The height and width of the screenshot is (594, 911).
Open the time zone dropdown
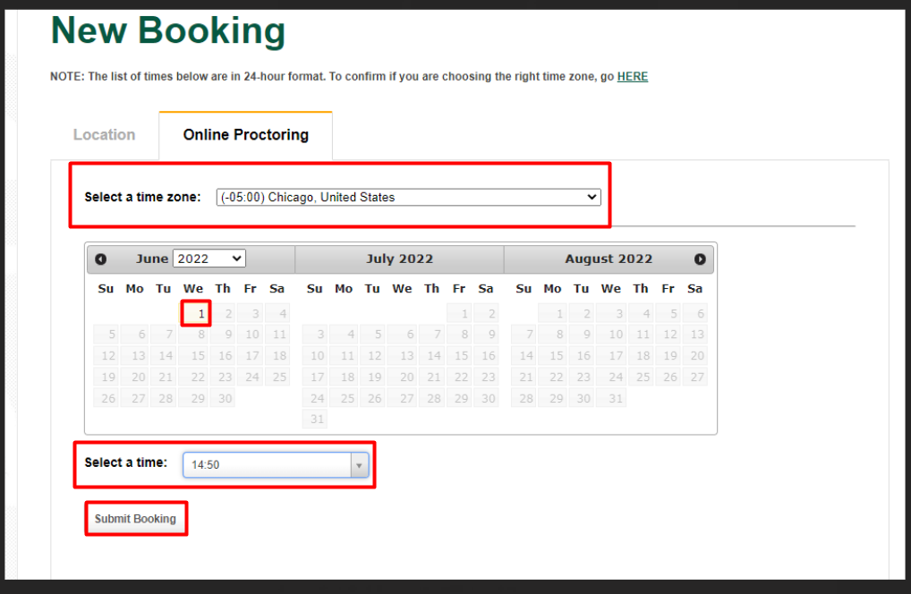[408, 198]
